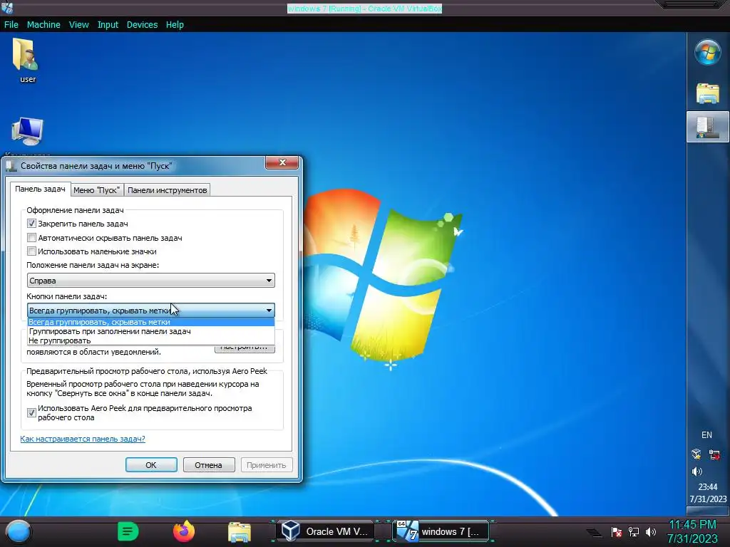Click the OK button
Screen dimensions: 730x547
[x=151, y=464]
